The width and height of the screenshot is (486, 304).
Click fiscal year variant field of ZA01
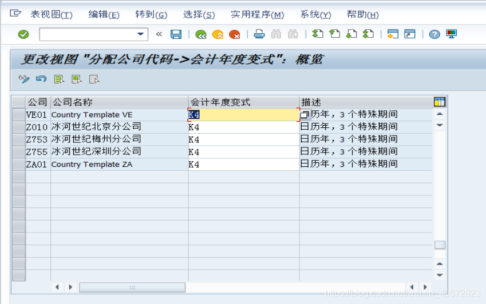244,164
